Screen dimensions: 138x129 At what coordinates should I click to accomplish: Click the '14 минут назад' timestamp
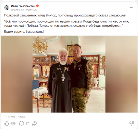(x=15, y=116)
